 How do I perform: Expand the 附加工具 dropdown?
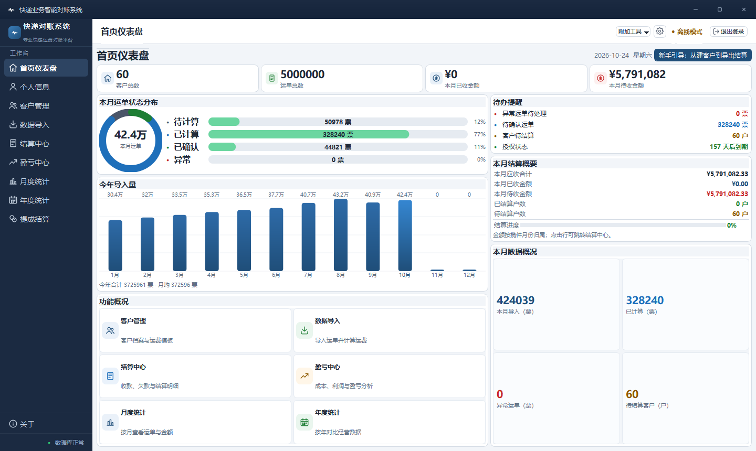633,31
